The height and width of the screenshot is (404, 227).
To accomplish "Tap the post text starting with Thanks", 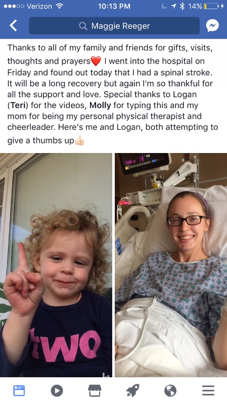I will [113, 94].
